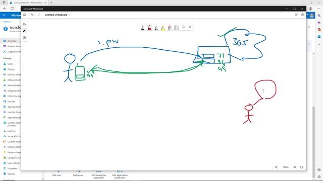
Task: Pick the third gray pen
Action: [156, 28]
